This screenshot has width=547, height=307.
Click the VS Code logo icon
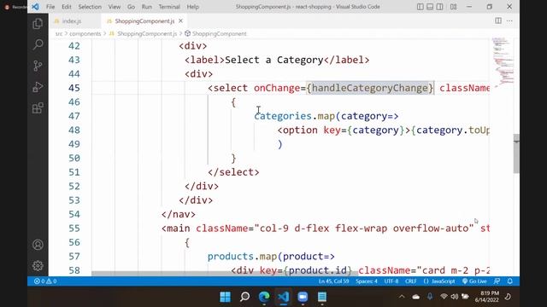[35, 7]
